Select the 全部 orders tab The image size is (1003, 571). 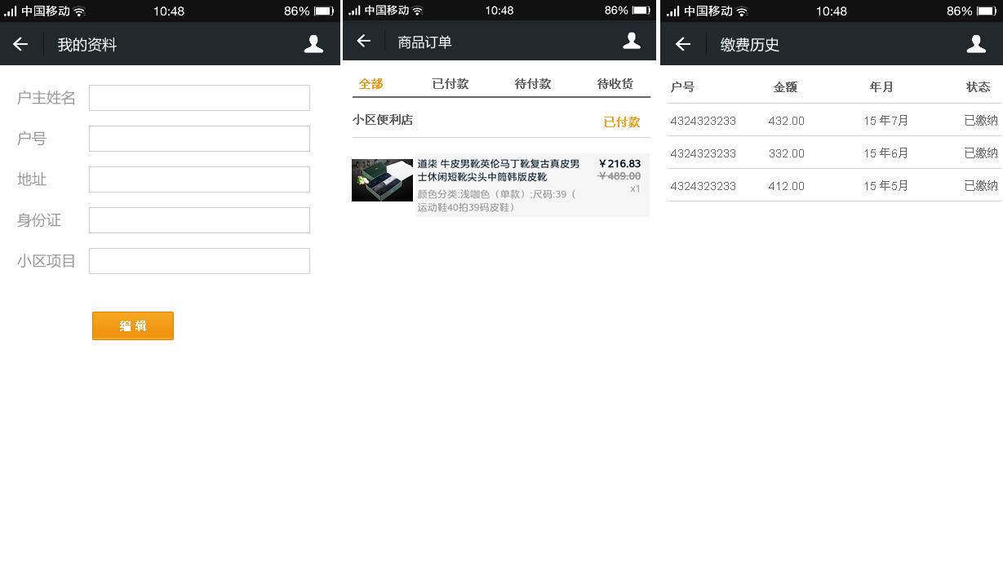point(371,84)
